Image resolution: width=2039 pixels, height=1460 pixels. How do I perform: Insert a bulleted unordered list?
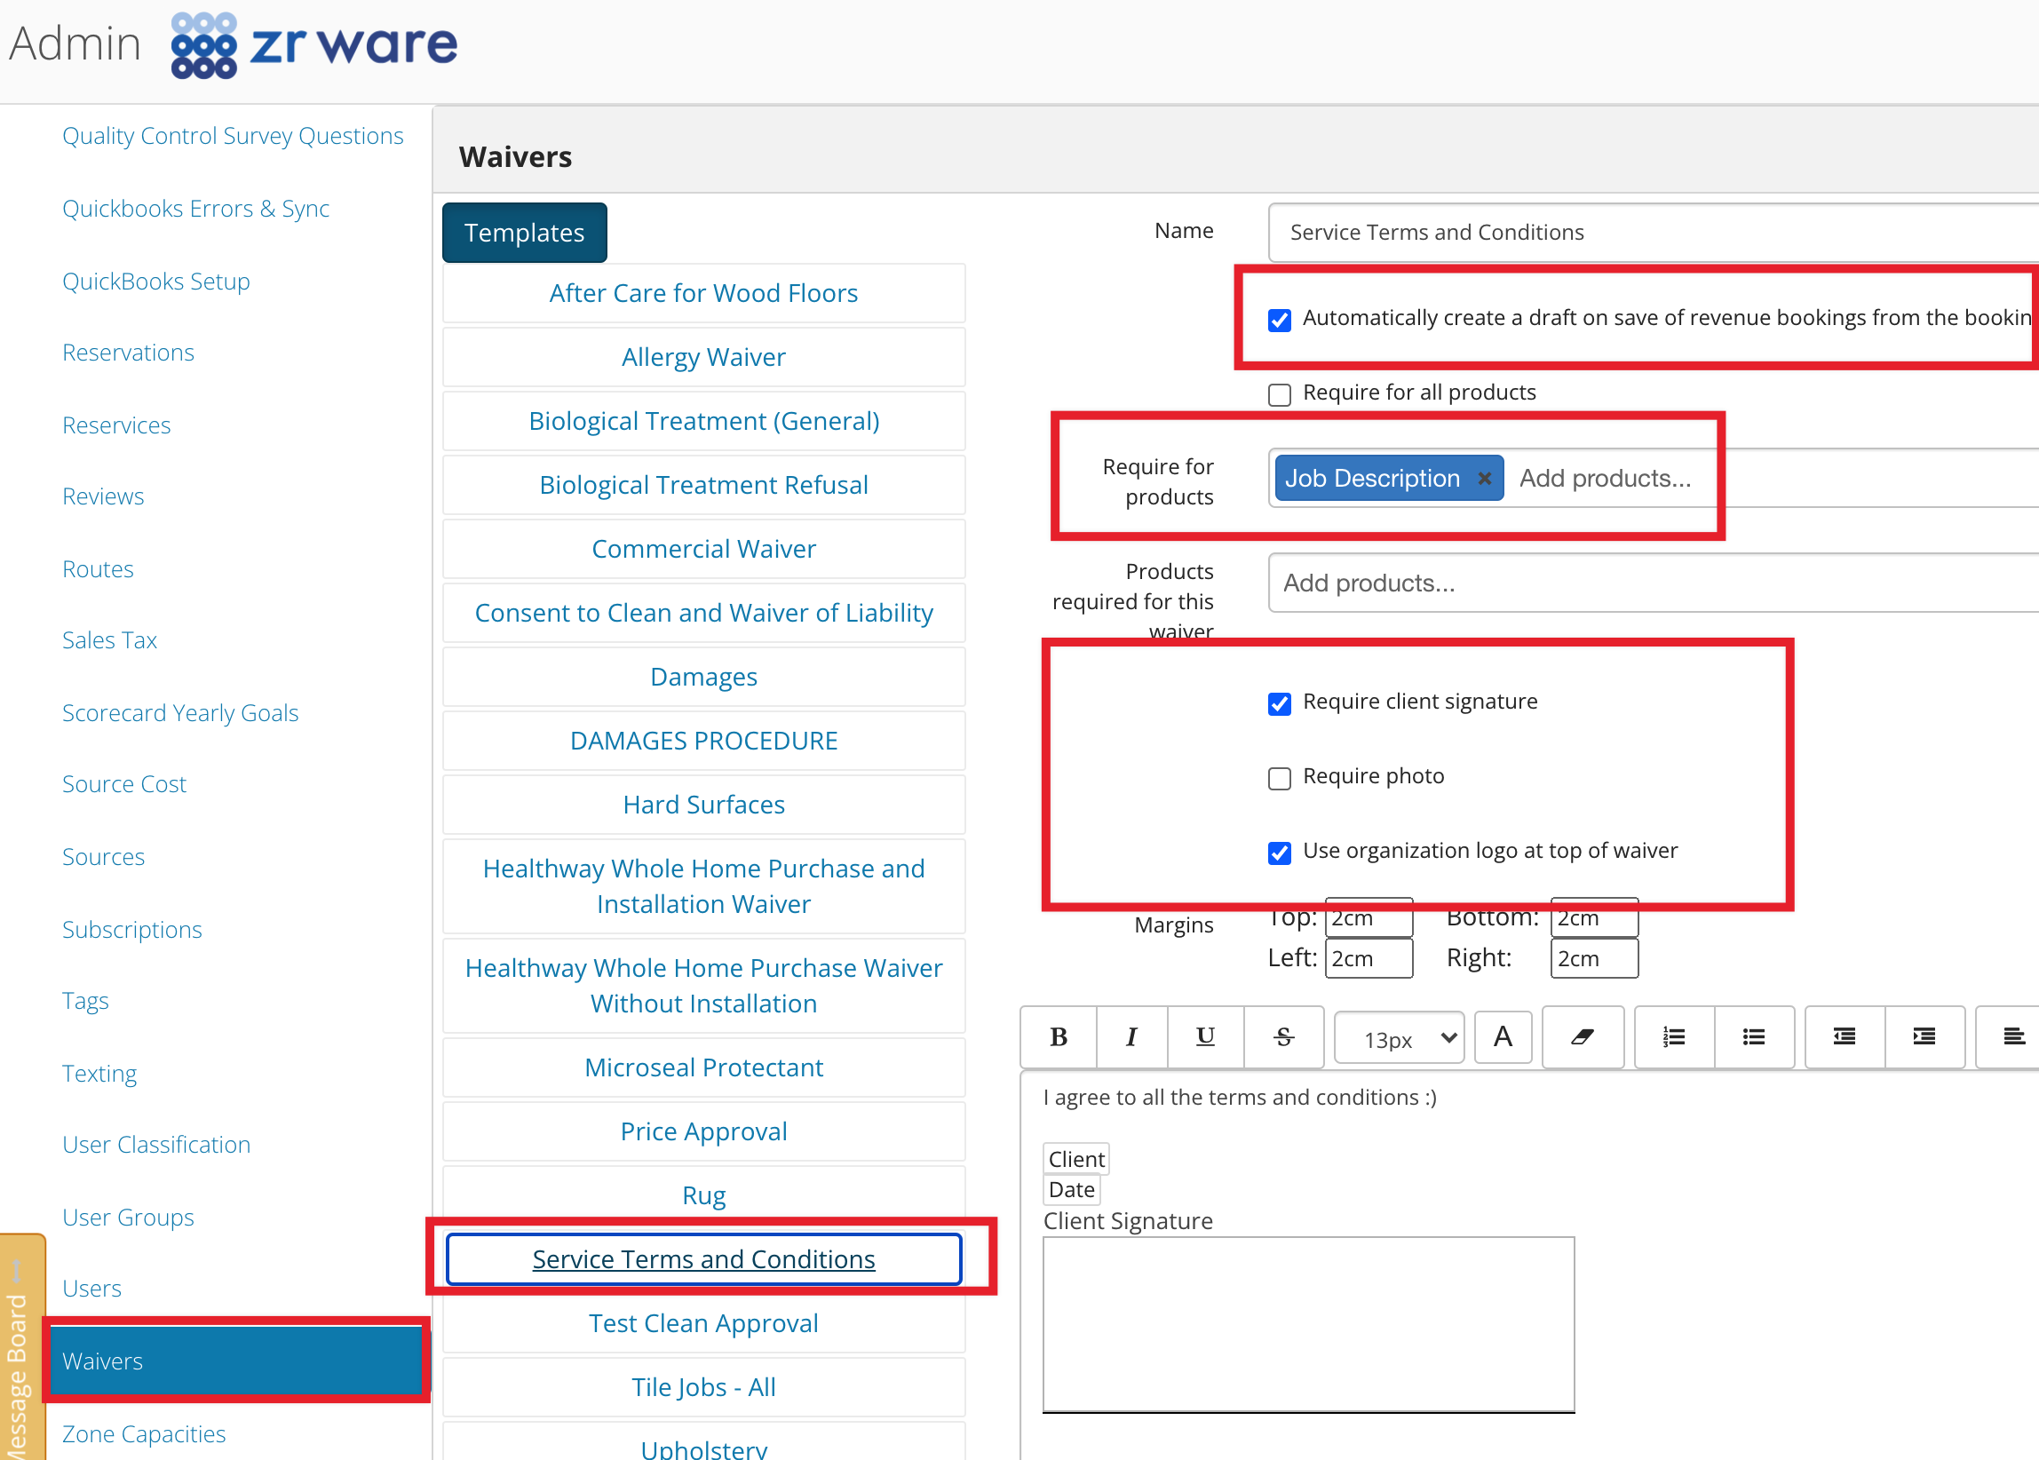[1753, 1036]
